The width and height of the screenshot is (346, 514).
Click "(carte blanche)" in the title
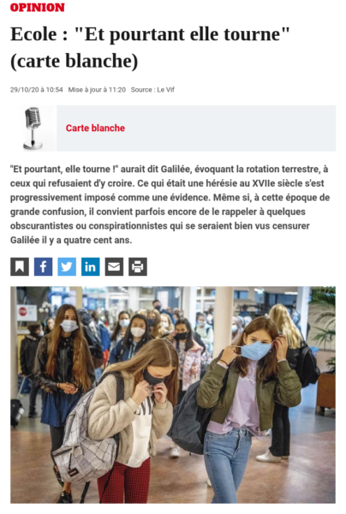pos(75,61)
